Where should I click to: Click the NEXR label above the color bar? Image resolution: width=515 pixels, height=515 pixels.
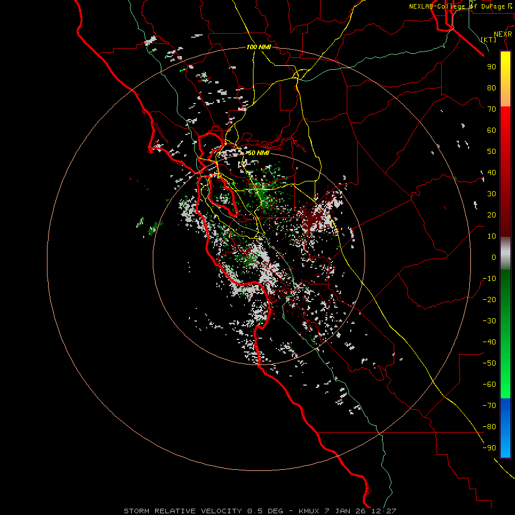503,34
